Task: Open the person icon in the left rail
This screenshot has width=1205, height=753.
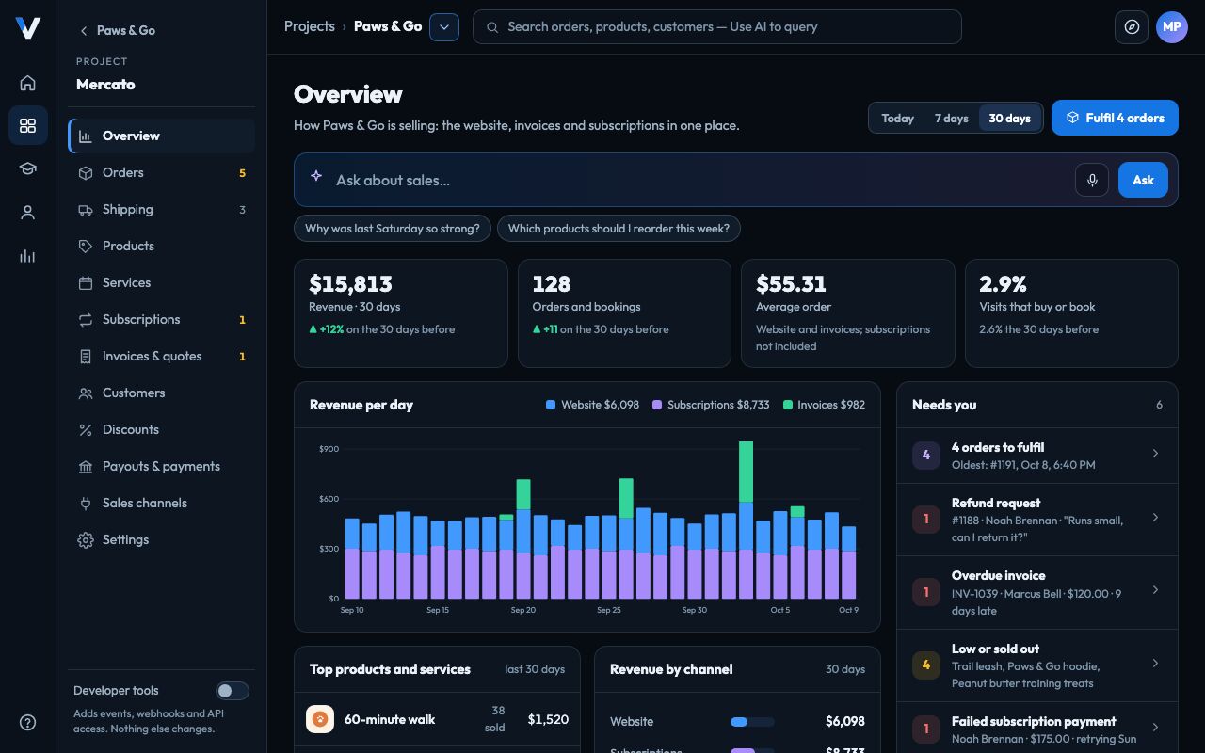Action: pyautogui.click(x=27, y=213)
